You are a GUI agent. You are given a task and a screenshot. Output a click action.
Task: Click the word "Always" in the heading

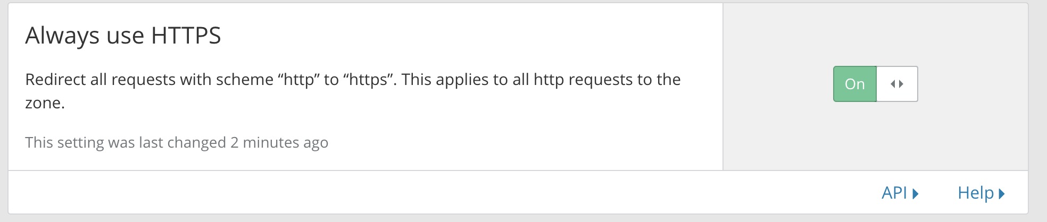pos(62,36)
